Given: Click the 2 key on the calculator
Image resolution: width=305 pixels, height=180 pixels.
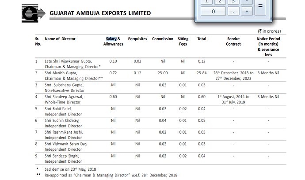Looking at the screenshot, I should pyautogui.click(x=220, y=2).
